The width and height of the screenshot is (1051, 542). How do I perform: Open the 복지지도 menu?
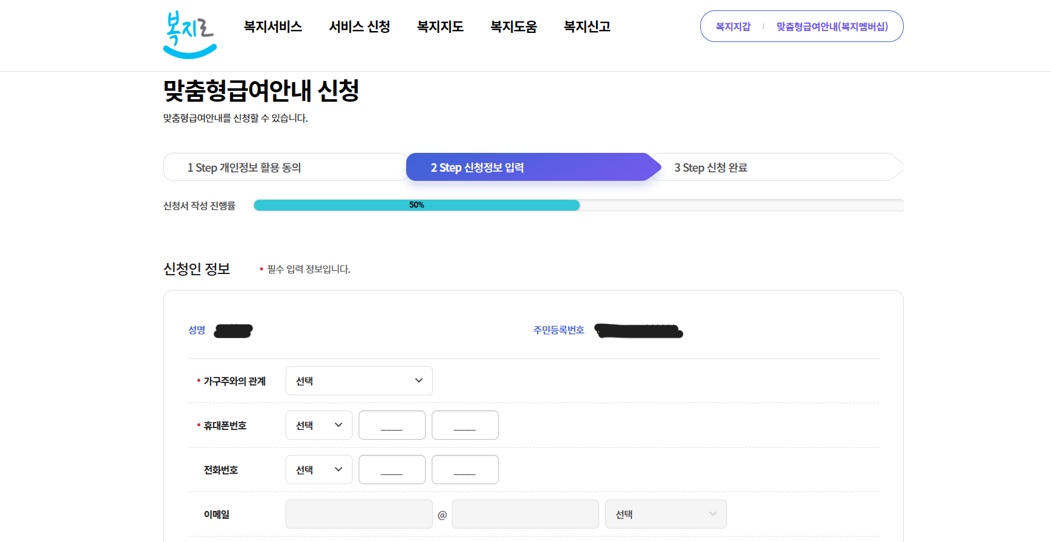440,27
